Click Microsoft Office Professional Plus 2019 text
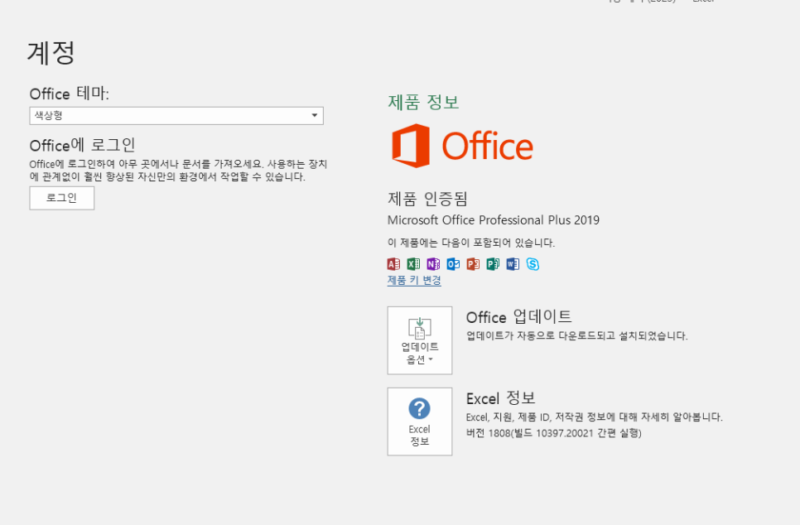Image resolution: width=800 pixels, height=525 pixels. tap(494, 220)
